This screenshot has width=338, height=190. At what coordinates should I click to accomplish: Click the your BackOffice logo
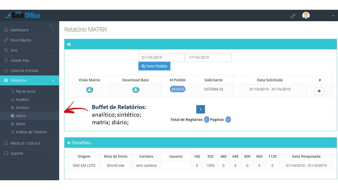click(23, 15)
